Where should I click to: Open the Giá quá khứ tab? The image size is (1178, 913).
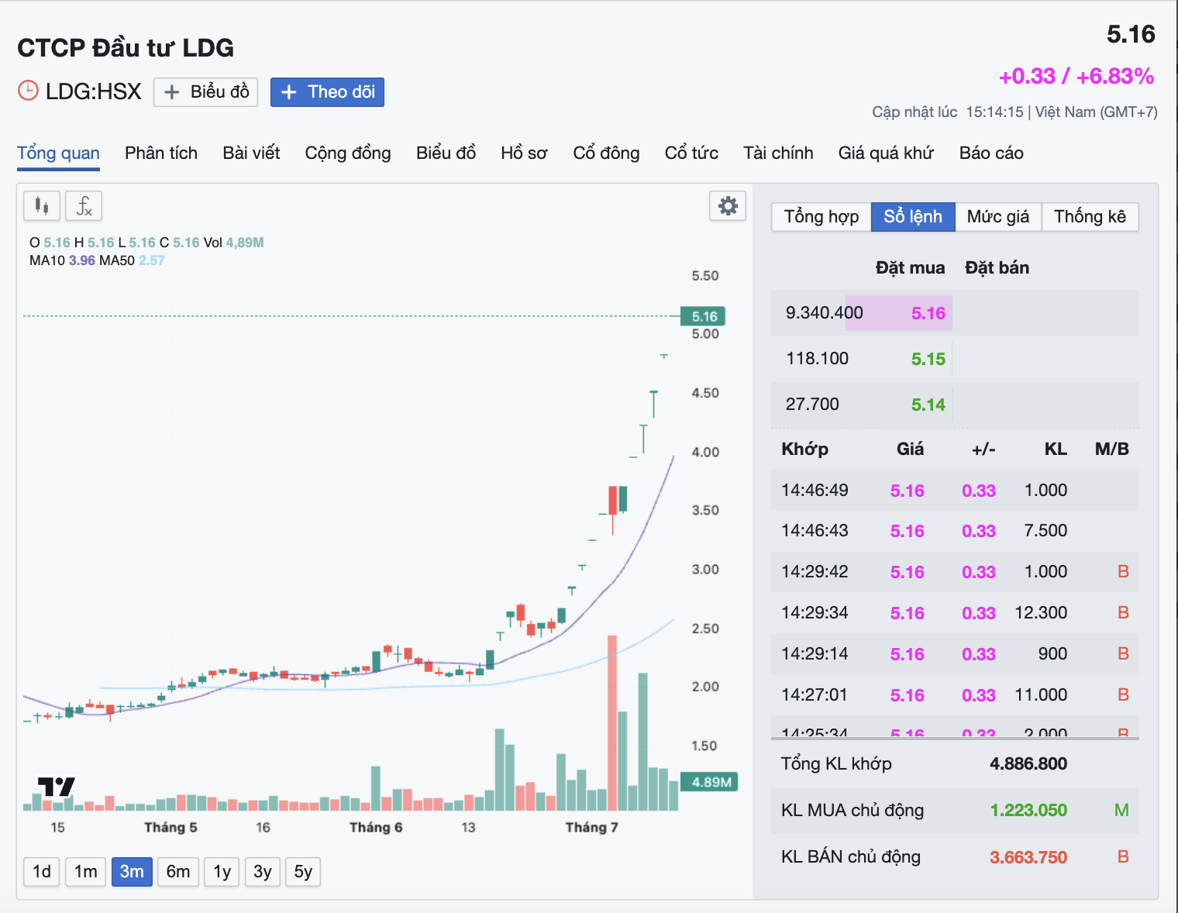tap(886, 153)
